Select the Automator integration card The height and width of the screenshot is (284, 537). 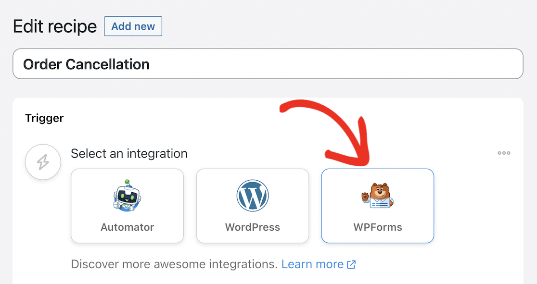[x=127, y=206]
